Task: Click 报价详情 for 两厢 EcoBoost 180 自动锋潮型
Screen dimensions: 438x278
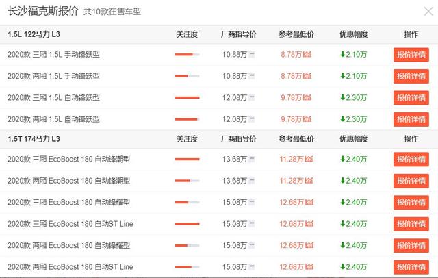Action: [x=411, y=181]
